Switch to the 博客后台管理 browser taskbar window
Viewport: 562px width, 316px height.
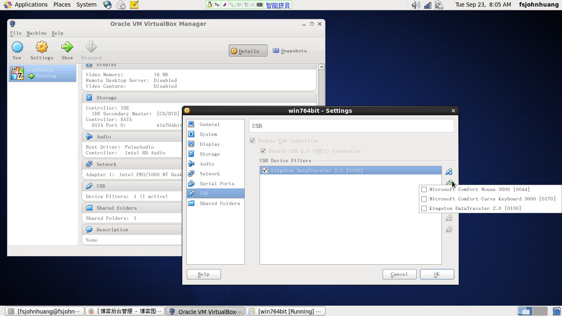pos(125,311)
